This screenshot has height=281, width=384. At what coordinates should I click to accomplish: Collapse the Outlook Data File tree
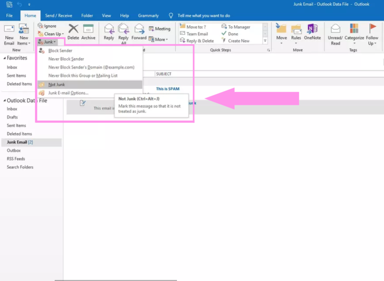pos(4,101)
